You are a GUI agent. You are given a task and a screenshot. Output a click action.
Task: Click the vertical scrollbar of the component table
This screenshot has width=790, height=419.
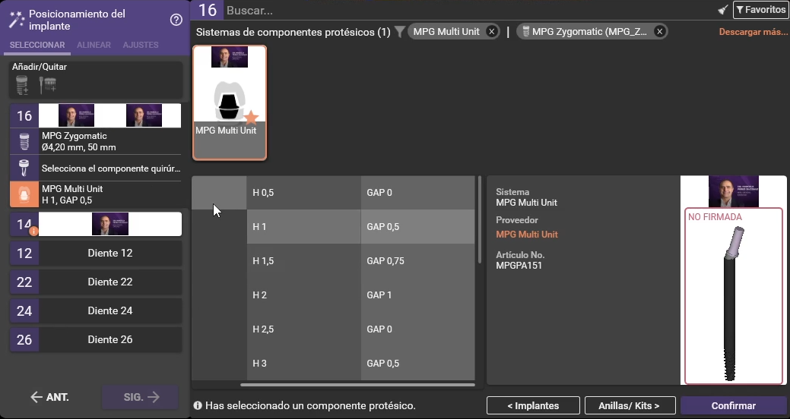click(x=480, y=220)
